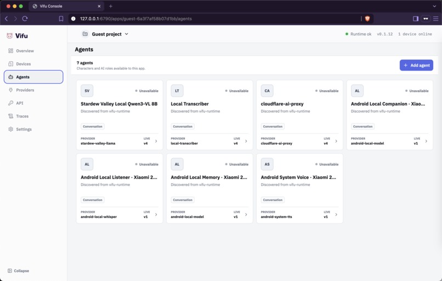Viewport: 442px width, 281px height.
Task: Expand the local-transcriber card chevron
Action: pos(246,141)
